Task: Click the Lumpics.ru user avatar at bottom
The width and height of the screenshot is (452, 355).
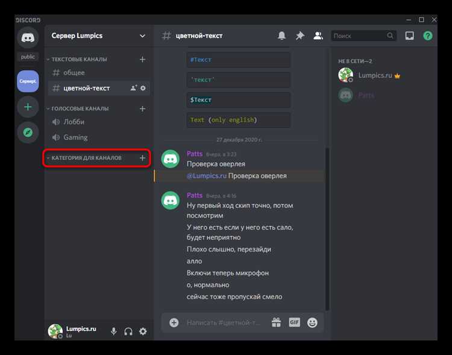Action: tap(55, 331)
